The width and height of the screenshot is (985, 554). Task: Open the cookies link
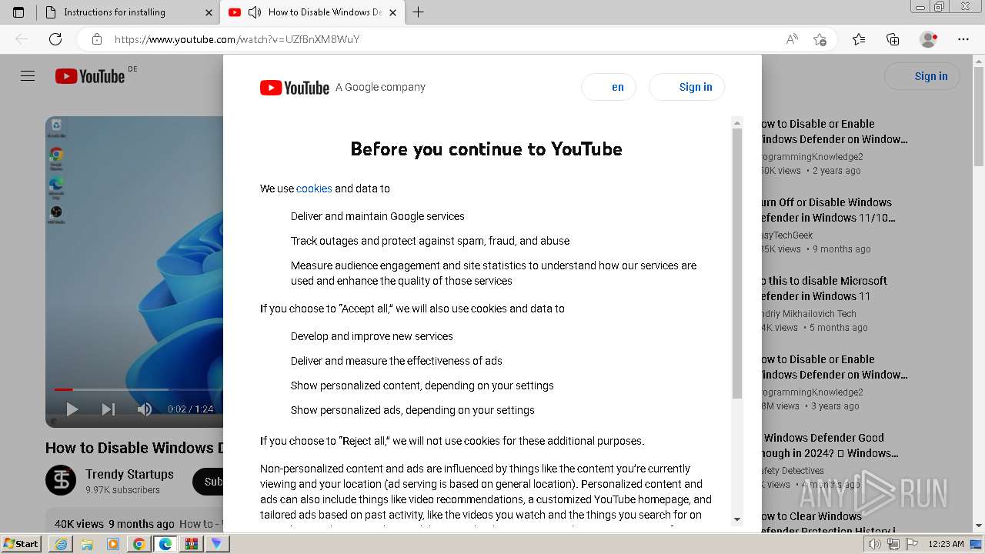314,189
